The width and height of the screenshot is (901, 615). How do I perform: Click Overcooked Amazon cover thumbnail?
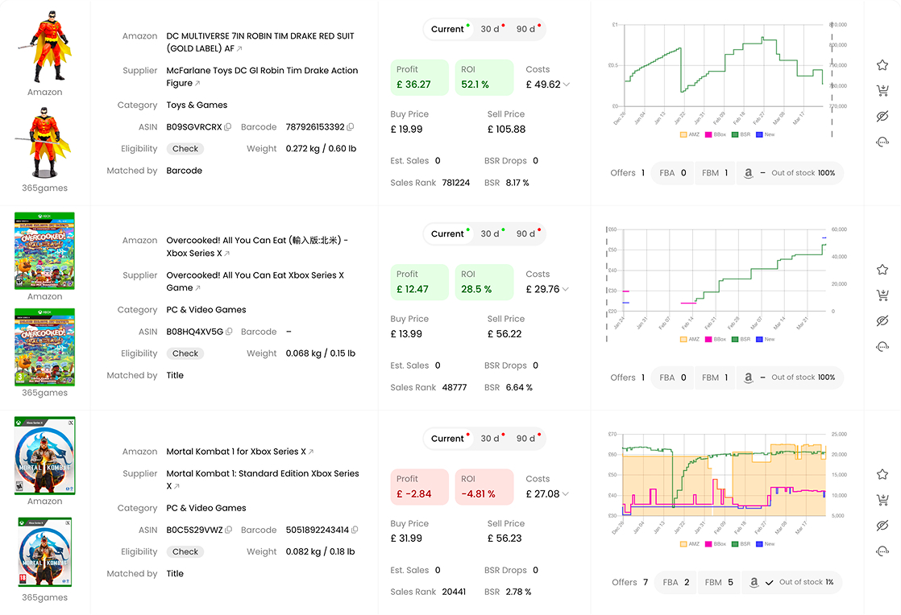(45, 251)
